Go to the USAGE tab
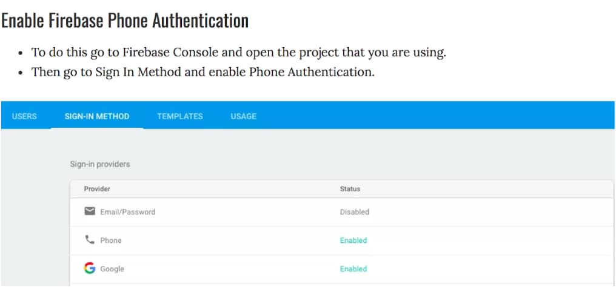This screenshot has height=287, width=616. tap(244, 116)
